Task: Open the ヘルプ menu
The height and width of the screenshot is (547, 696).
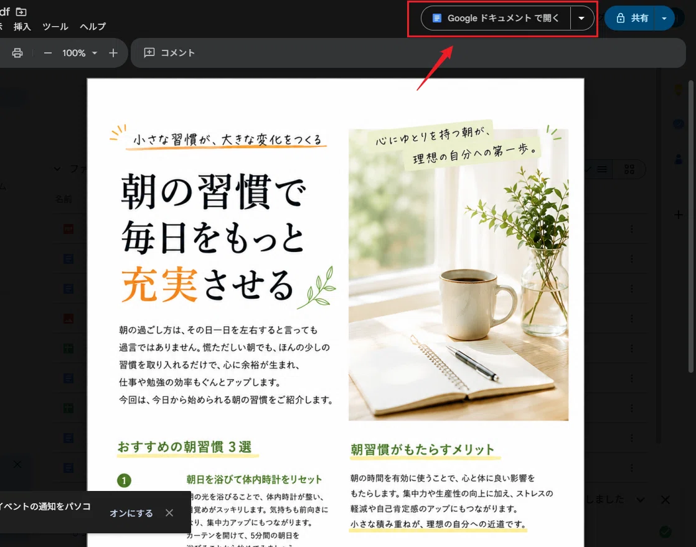Action: tap(93, 27)
